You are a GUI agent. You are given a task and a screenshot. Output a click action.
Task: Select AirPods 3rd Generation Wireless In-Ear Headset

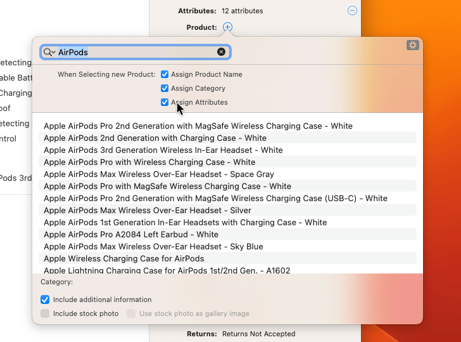coord(227,150)
